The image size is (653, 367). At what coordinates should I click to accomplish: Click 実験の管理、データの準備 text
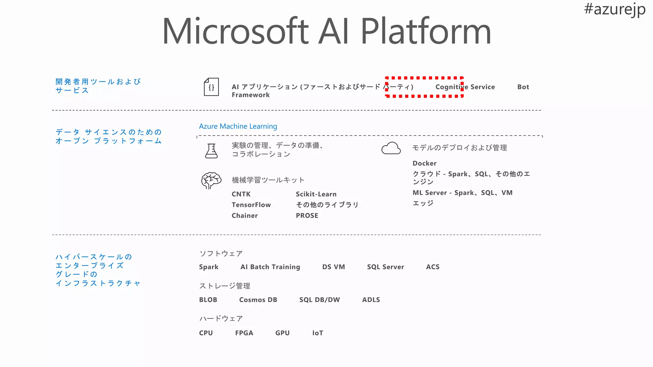click(278, 150)
